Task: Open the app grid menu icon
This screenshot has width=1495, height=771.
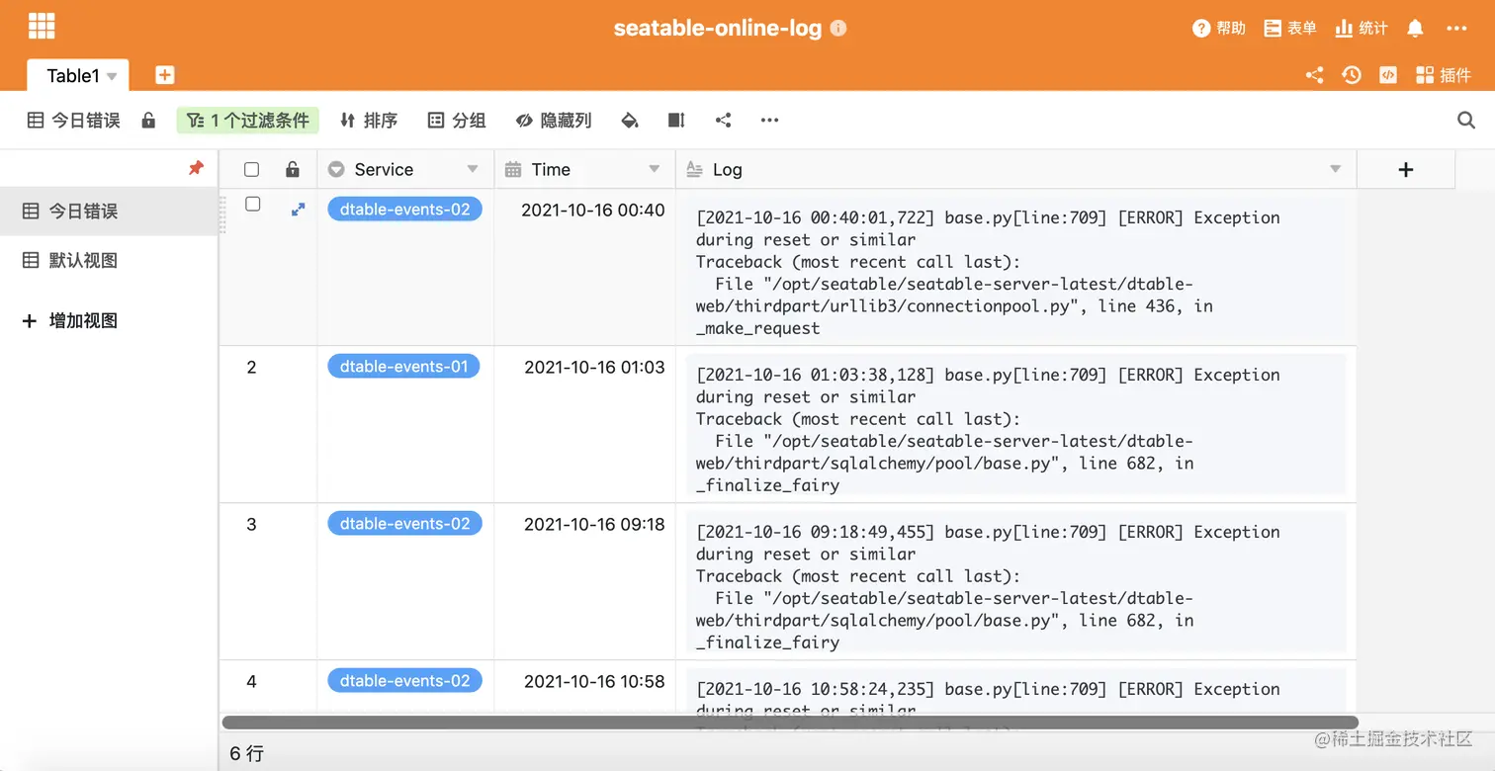Action: coord(42,27)
